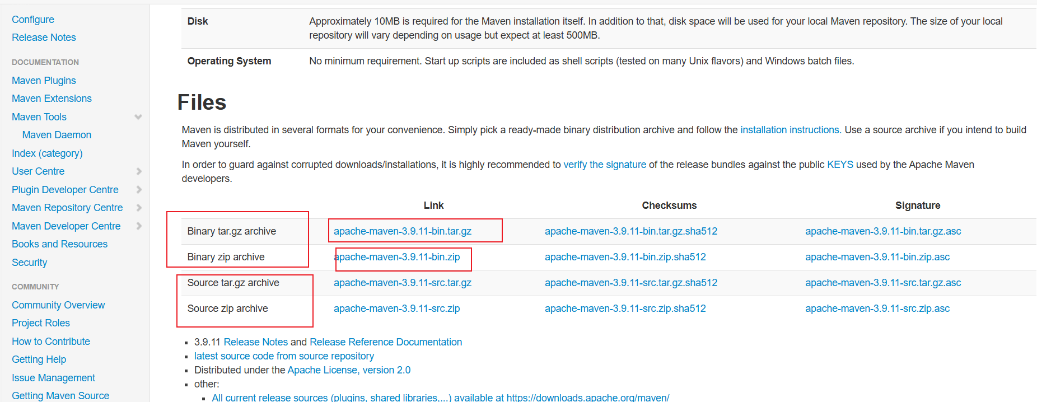The height and width of the screenshot is (402, 1037).
Task: Open Maven Extensions link
Action: click(52, 99)
